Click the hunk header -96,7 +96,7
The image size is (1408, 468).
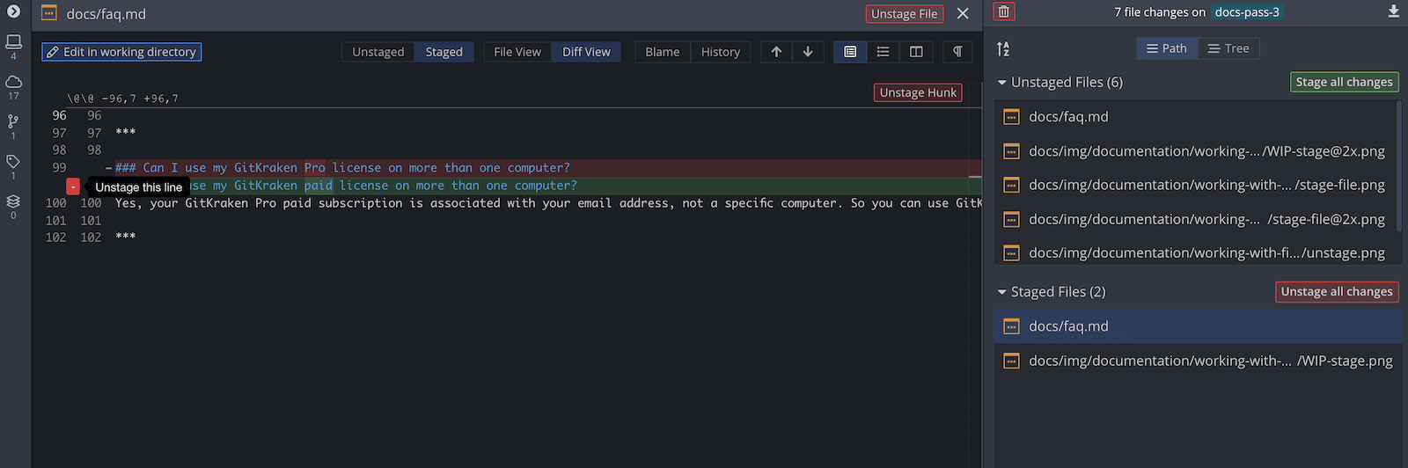(122, 99)
